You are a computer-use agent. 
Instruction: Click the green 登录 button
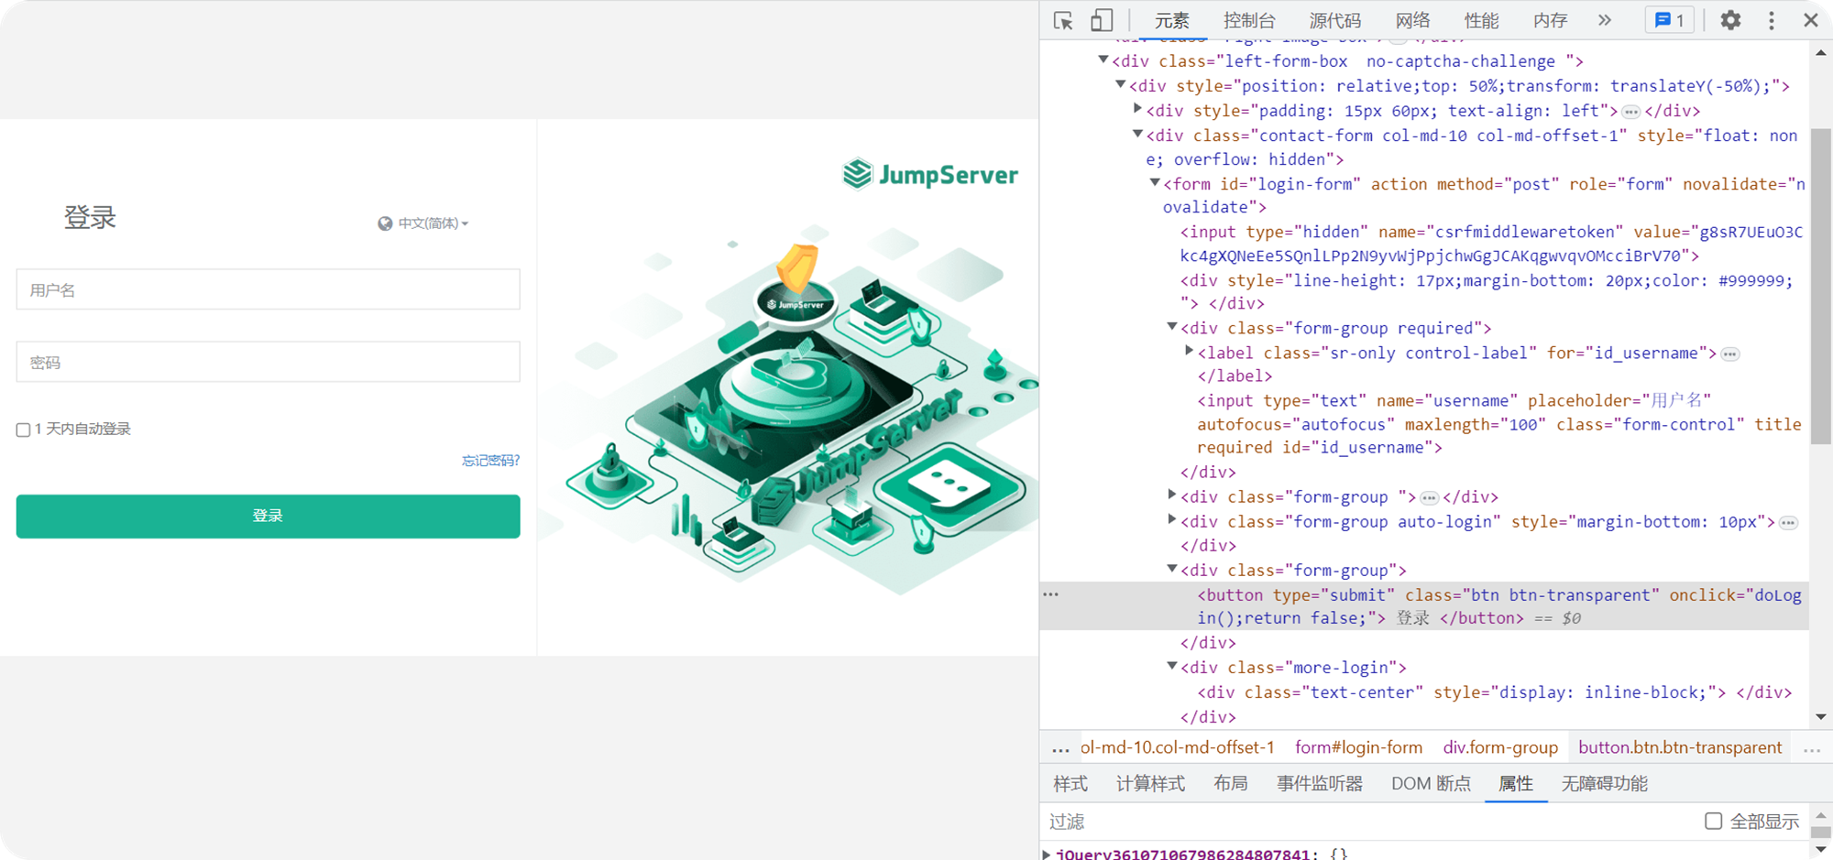[268, 516]
